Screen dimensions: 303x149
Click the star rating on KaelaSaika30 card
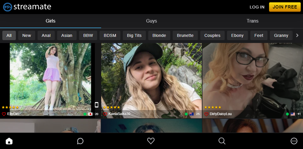[x=111, y=107]
